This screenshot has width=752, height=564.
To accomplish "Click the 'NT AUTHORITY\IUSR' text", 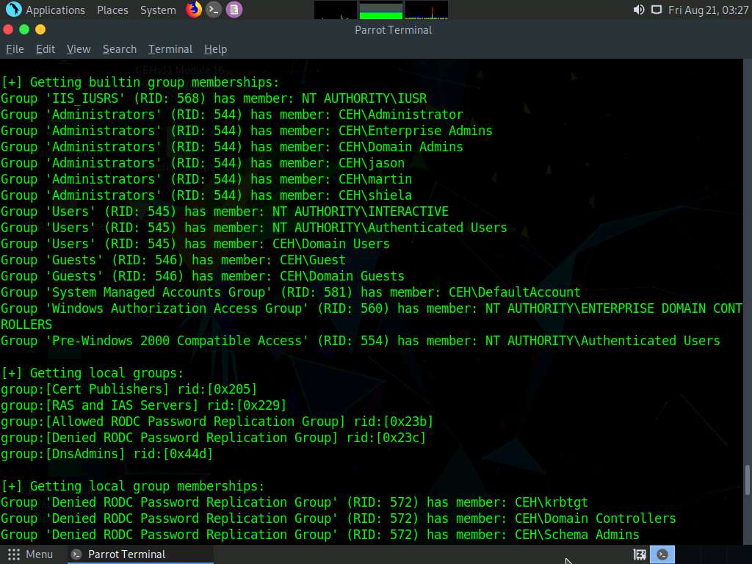I will pos(364,98).
